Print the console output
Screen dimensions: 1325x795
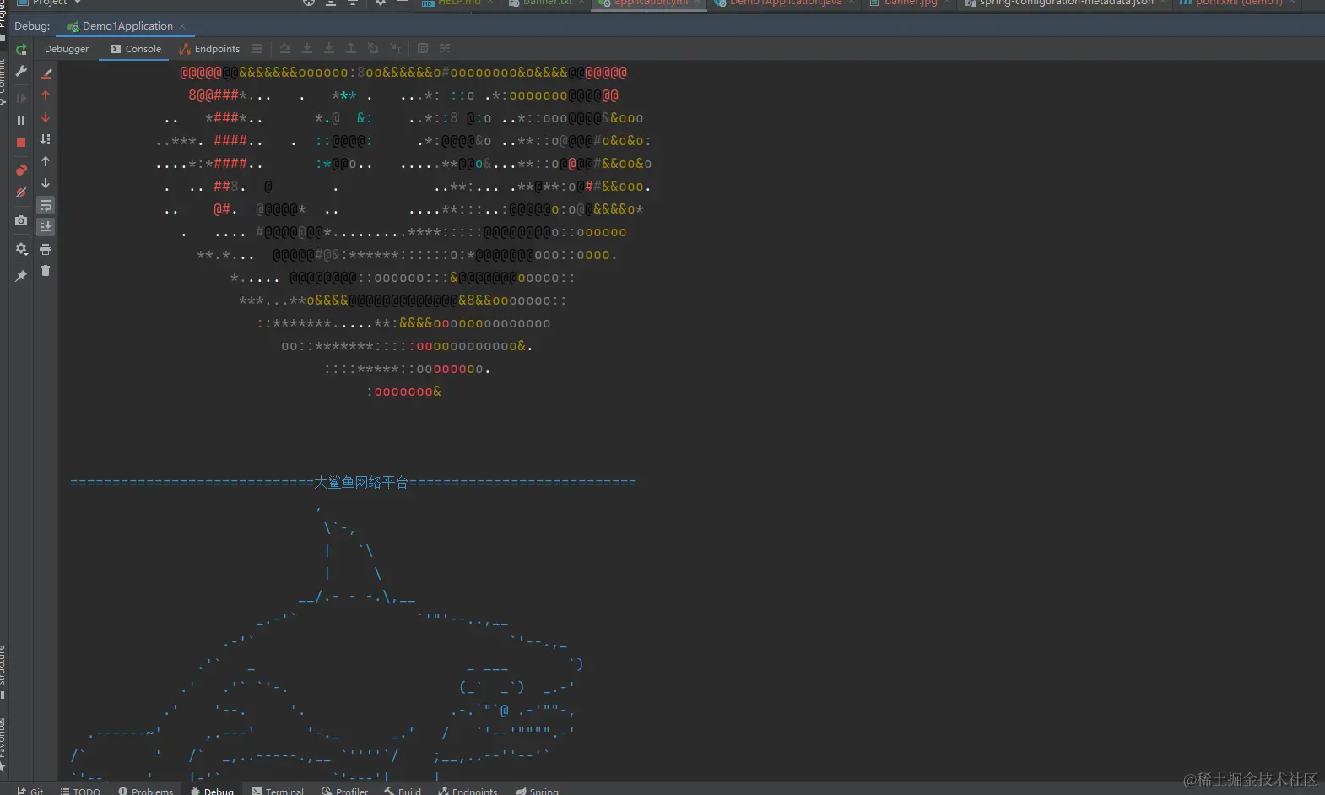pyautogui.click(x=46, y=249)
